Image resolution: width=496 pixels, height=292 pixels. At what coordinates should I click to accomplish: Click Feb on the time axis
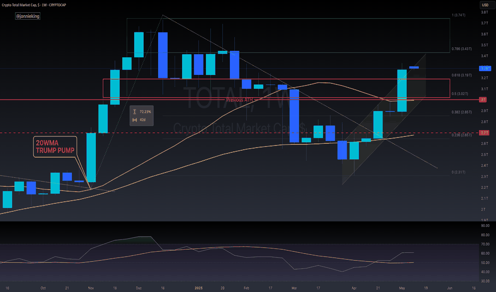click(246, 288)
